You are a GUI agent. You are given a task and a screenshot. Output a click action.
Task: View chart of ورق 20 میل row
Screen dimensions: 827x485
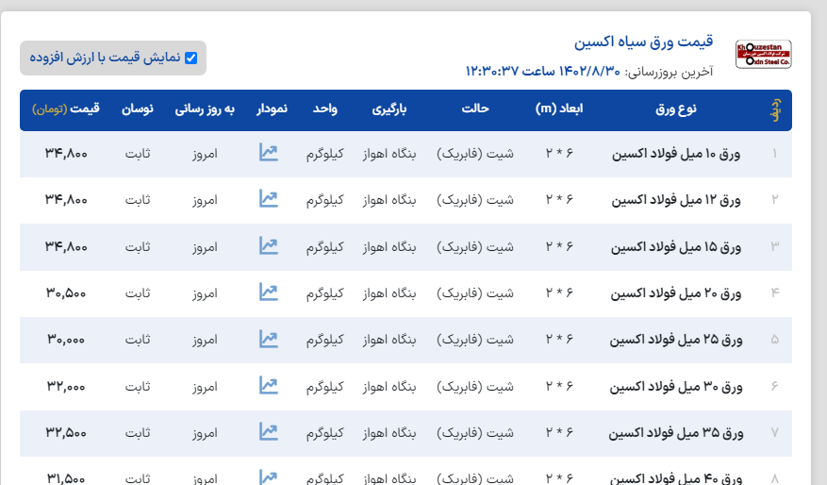[x=269, y=293]
